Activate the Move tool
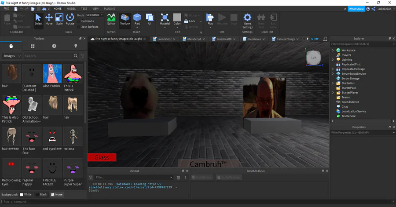 click(x=49, y=19)
